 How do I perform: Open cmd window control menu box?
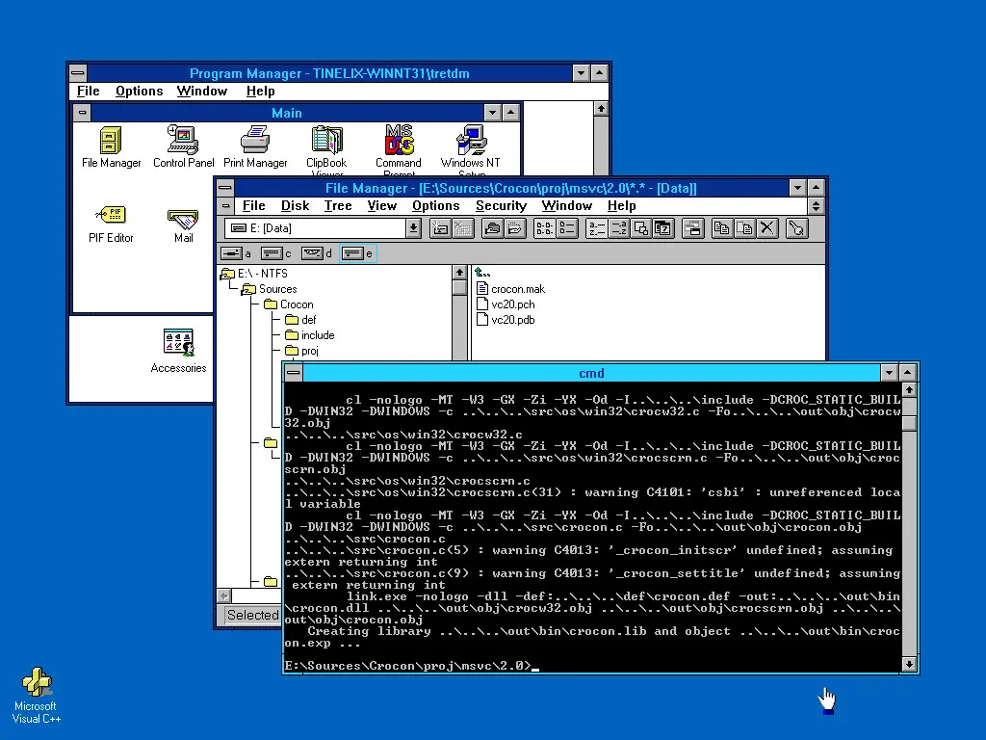point(294,373)
